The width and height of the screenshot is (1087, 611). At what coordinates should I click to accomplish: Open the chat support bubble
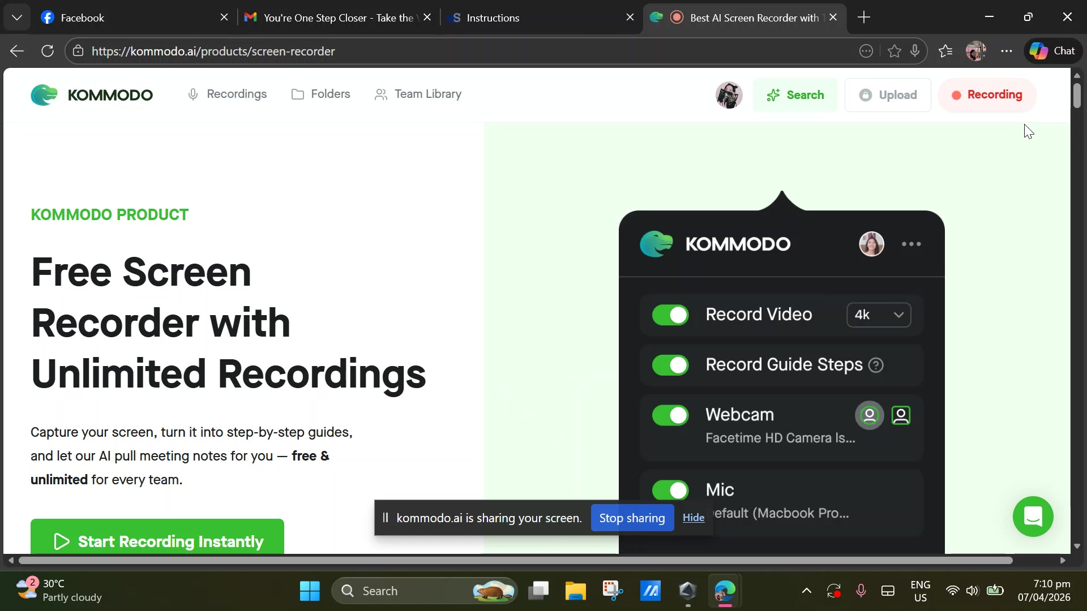click(1033, 517)
